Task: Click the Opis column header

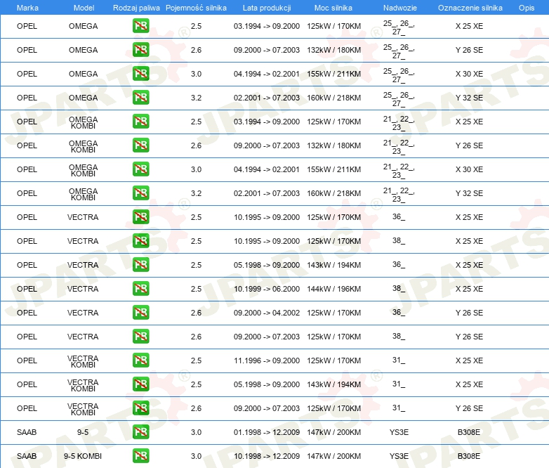Action: coord(527,8)
